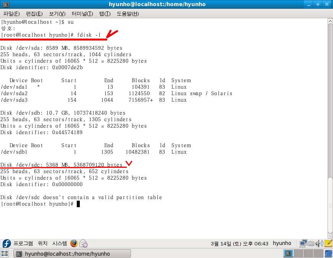Open the Fedora logo main menu
This screenshot has height=258, width=333.
tap(6, 243)
